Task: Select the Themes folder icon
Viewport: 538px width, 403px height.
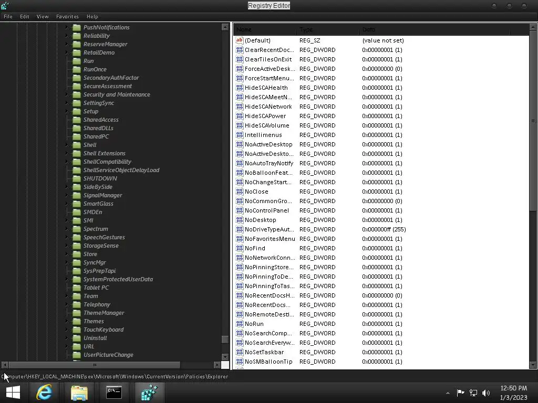Action: pos(77,321)
